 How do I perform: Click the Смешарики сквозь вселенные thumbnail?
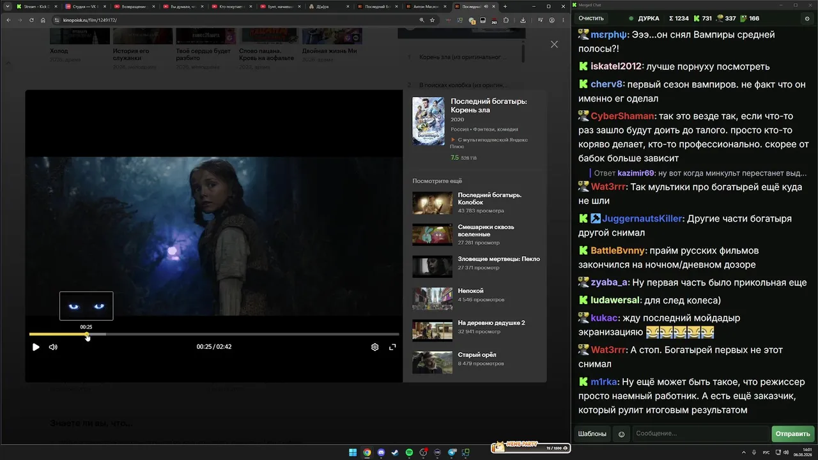point(432,234)
